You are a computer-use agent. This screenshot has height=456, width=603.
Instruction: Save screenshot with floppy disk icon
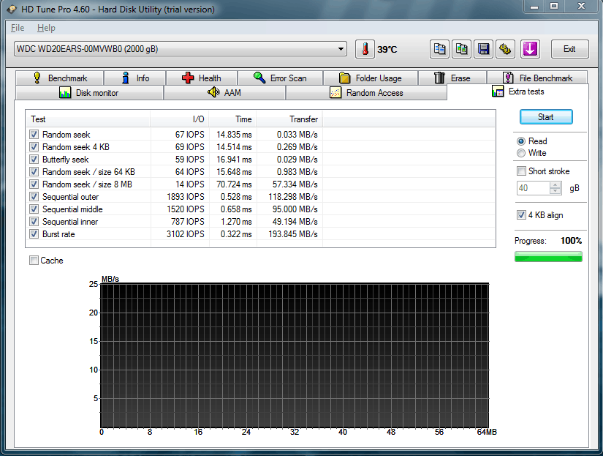coord(483,49)
